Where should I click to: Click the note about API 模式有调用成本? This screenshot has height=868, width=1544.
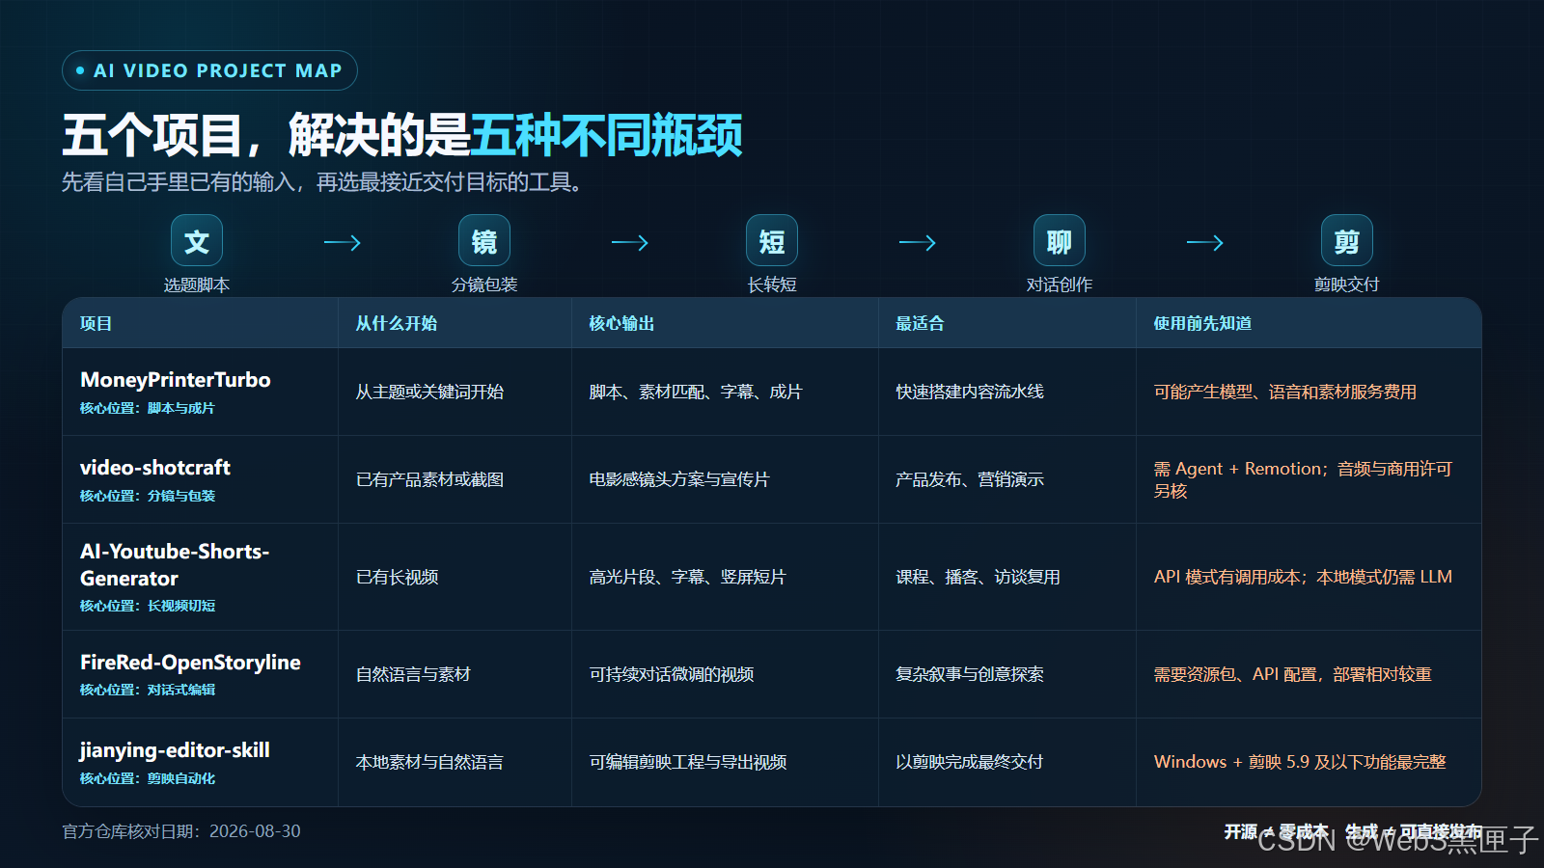[x=1303, y=577]
